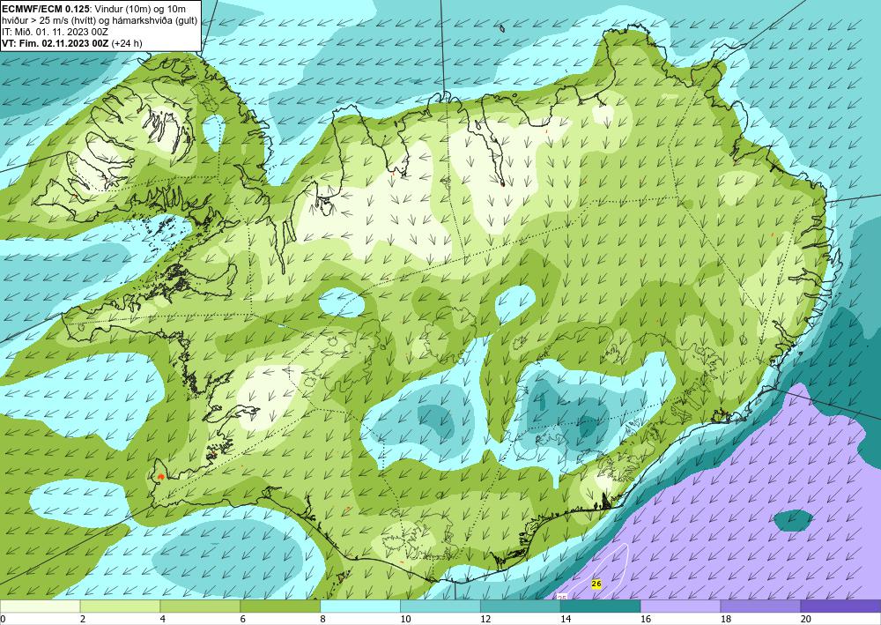Screen dimensions: 881x625
Task: Click the '4' tick label on the scale
Action: pyautogui.click(x=162, y=619)
